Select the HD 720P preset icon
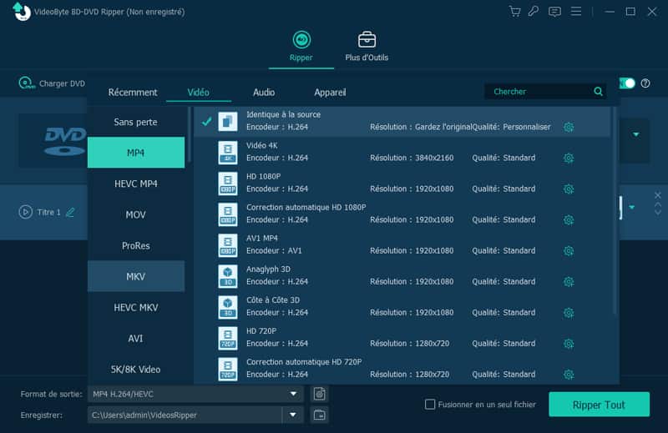This screenshot has height=433, width=668. coord(228,338)
